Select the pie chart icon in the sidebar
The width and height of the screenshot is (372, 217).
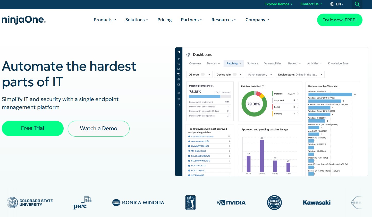point(179,79)
